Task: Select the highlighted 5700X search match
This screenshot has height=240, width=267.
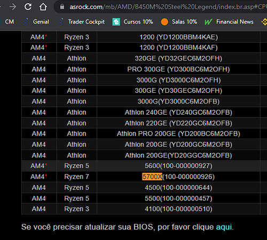Action: coord(152,177)
